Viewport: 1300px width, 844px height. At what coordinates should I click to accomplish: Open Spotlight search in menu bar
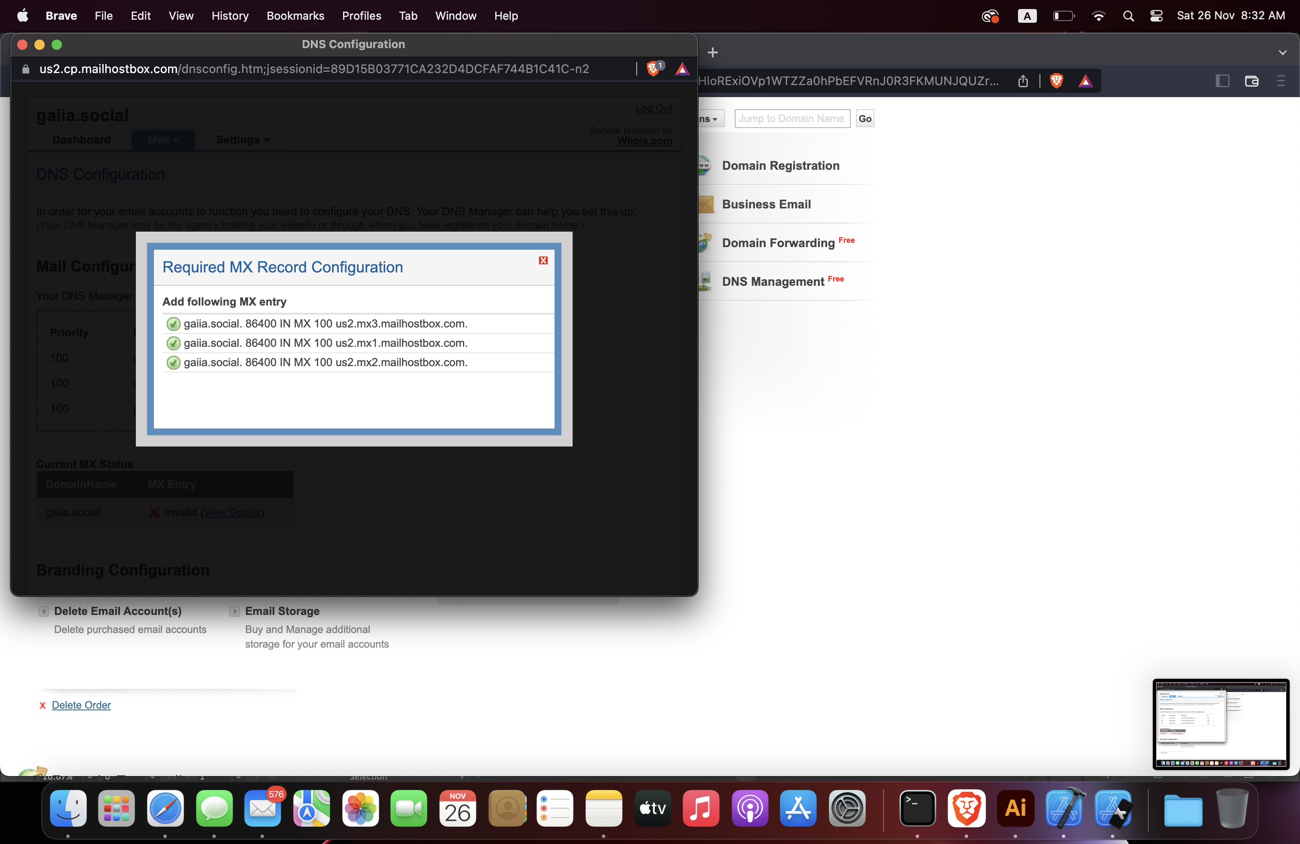(x=1128, y=16)
